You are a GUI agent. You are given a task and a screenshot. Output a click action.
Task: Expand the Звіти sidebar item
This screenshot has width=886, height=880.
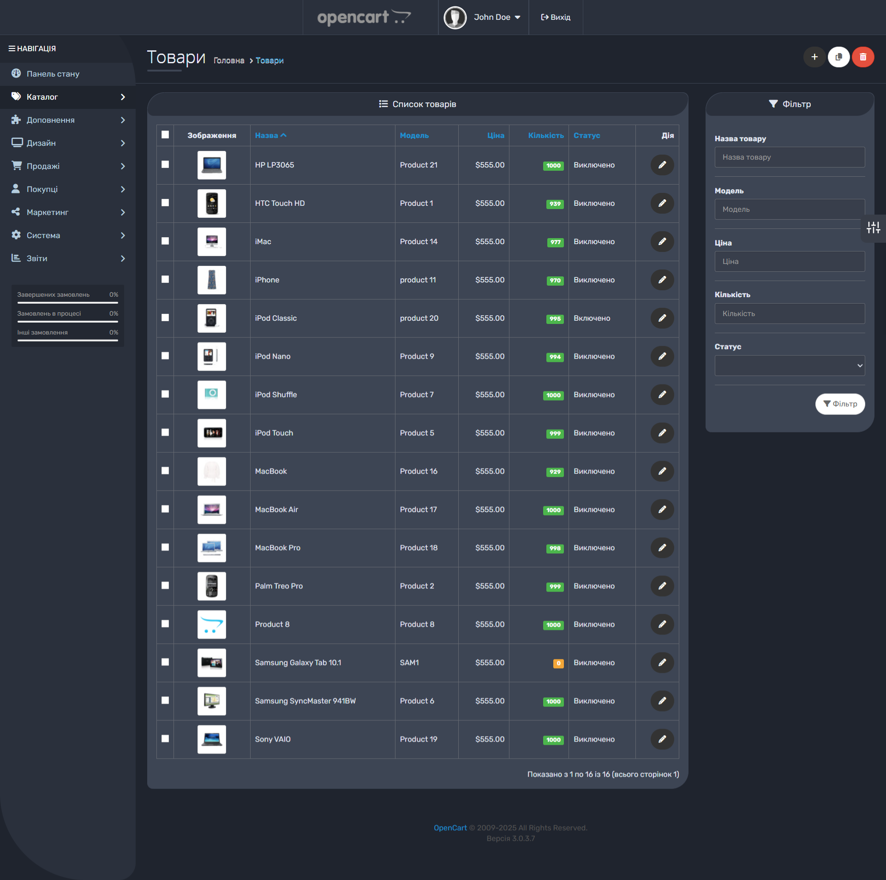tap(68, 258)
